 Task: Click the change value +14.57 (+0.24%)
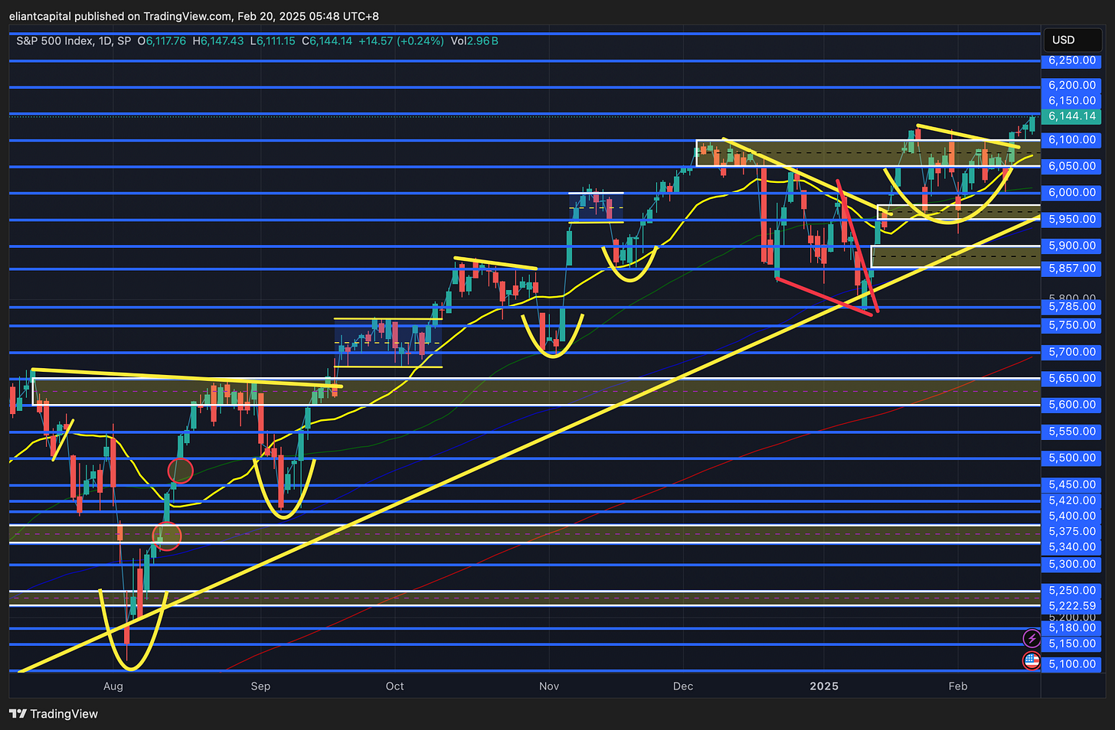pyautogui.click(x=401, y=41)
